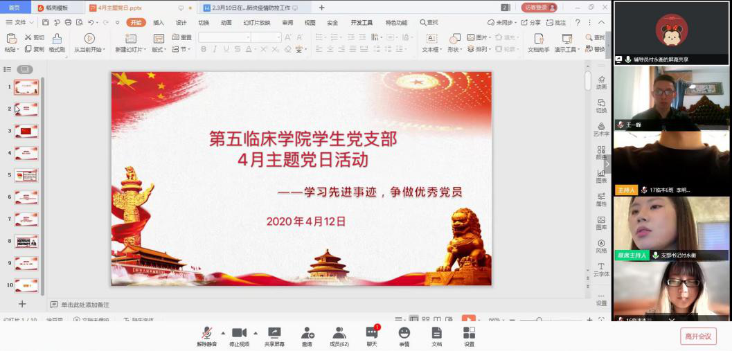Viewport: 732px width, 351px height.
Task: Expand audio options arrow beside 解除静音
Action: (x=222, y=332)
